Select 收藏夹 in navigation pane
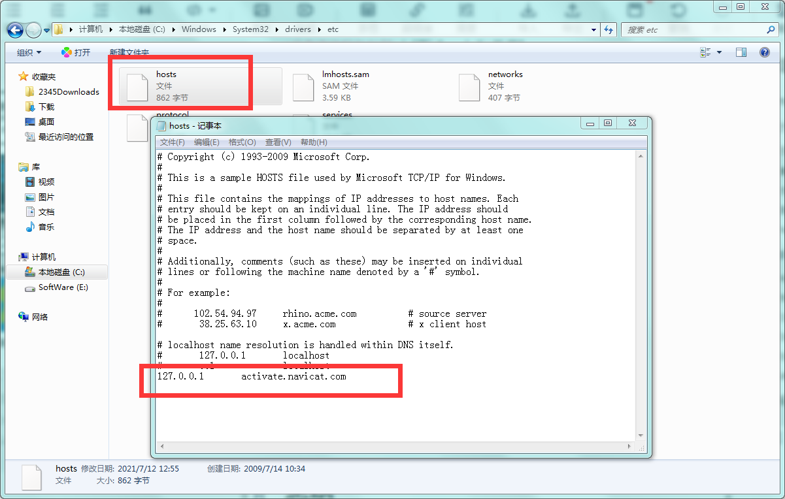Image resolution: width=785 pixels, height=499 pixels. pyautogui.click(x=44, y=76)
